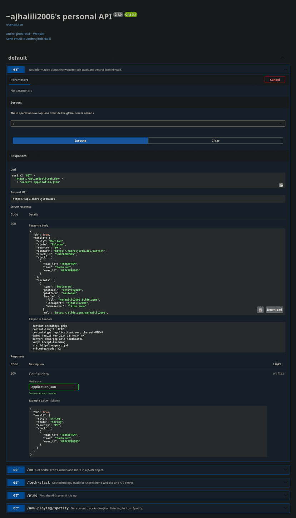Clear the response results

(x=215, y=141)
